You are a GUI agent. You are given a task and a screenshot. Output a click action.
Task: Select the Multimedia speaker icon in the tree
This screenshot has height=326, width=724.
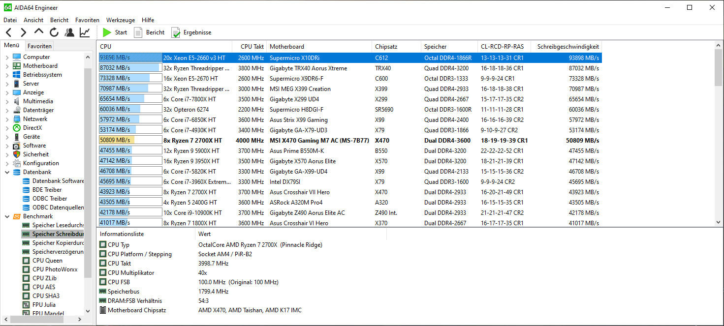(x=17, y=101)
